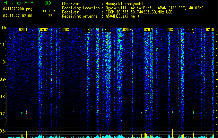Viewport: 218px width, 138px height.
Task: Click the 0205 time marker label
Action: click(106, 30)
